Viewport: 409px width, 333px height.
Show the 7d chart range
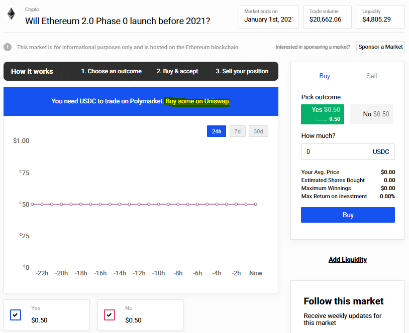(x=237, y=131)
